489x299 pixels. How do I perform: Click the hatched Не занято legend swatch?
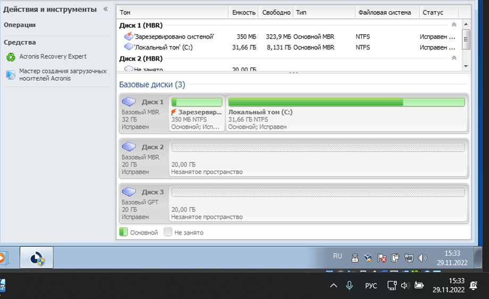pos(168,232)
